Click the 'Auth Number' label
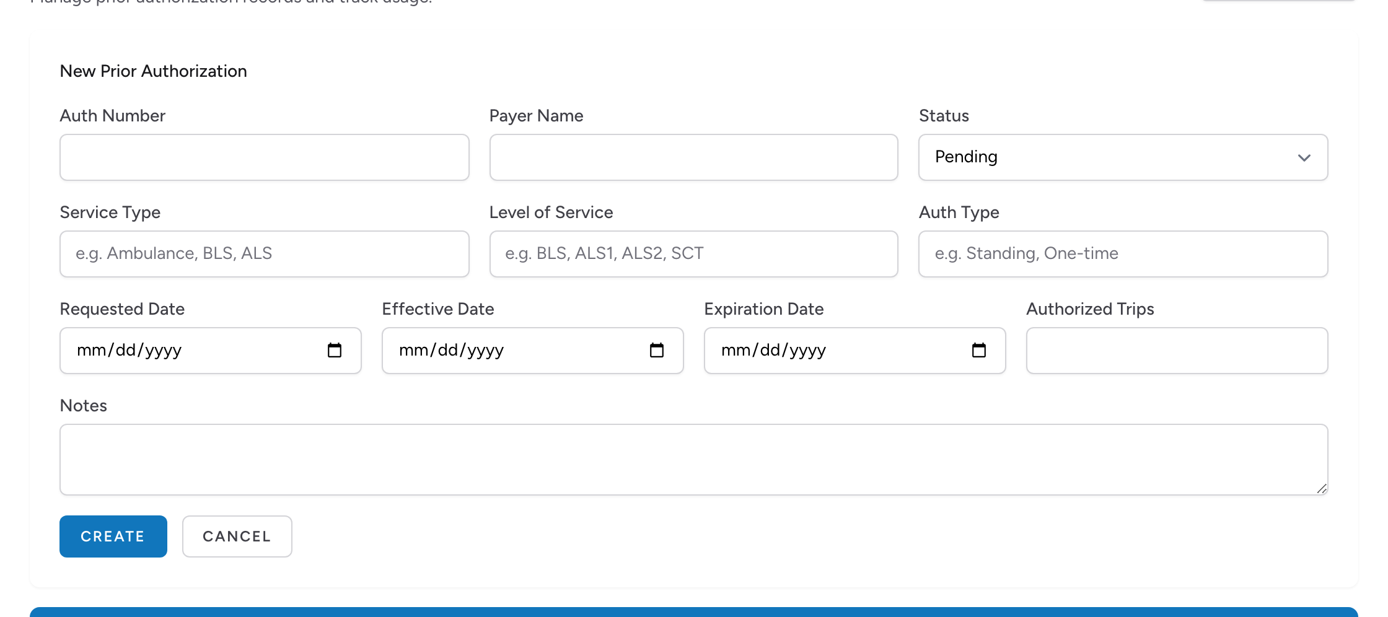 point(113,116)
